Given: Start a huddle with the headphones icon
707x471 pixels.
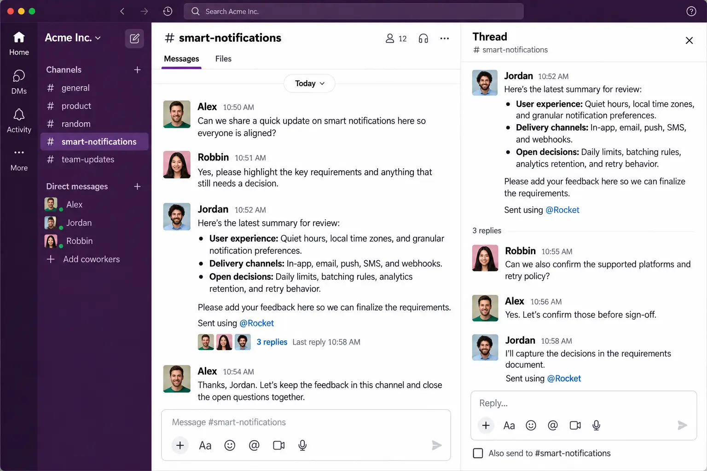Looking at the screenshot, I should click(423, 39).
